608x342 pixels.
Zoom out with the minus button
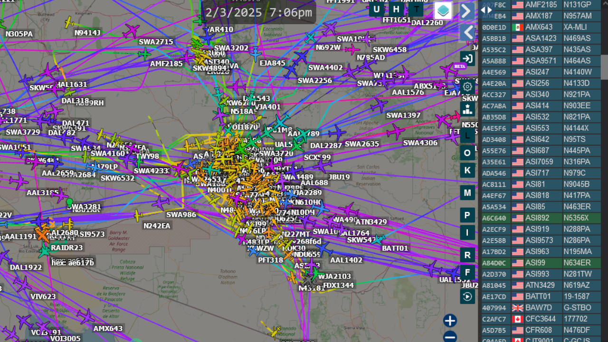(450, 337)
